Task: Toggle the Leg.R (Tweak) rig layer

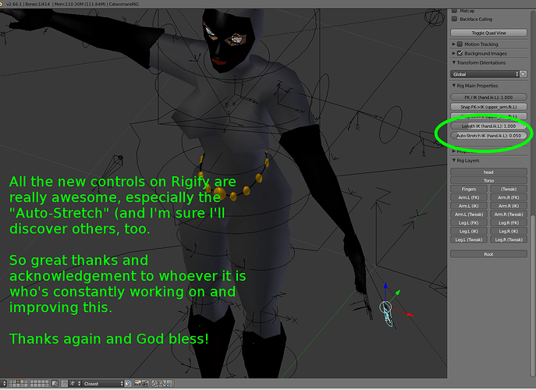Action: click(509, 239)
